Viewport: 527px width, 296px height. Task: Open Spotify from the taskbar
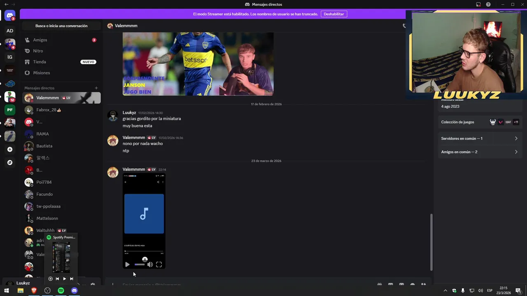pos(61,291)
